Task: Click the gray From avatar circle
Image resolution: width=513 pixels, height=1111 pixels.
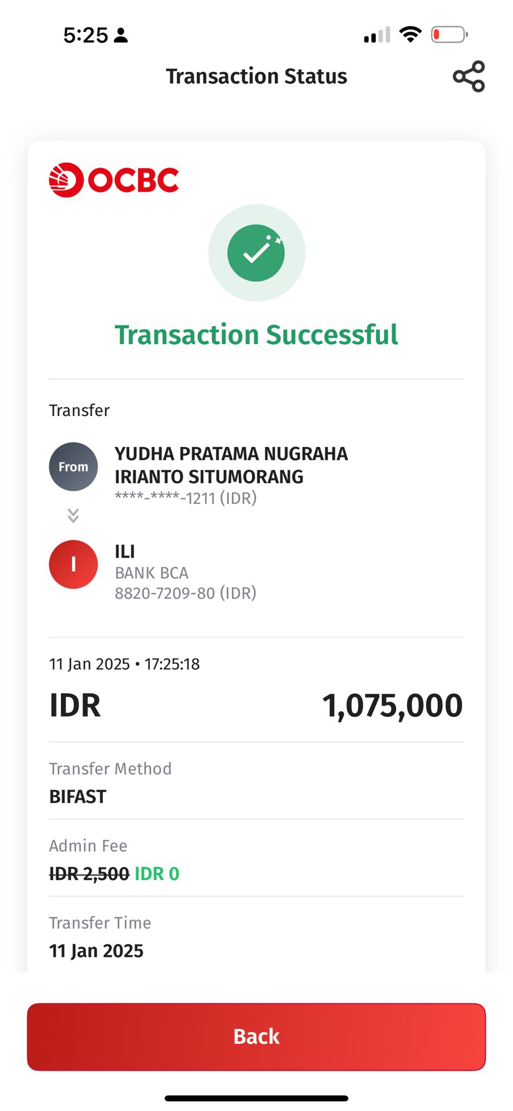Action: click(73, 467)
